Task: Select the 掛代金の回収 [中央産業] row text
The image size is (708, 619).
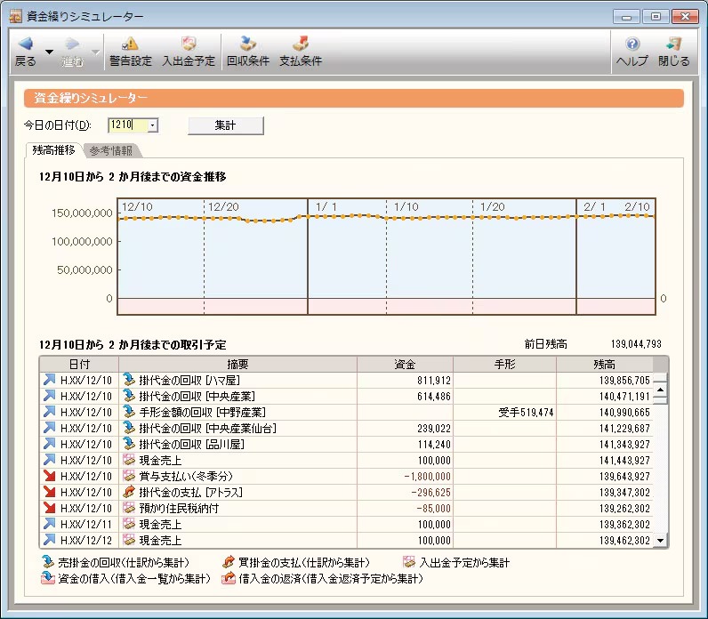Action: pyautogui.click(x=197, y=396)
